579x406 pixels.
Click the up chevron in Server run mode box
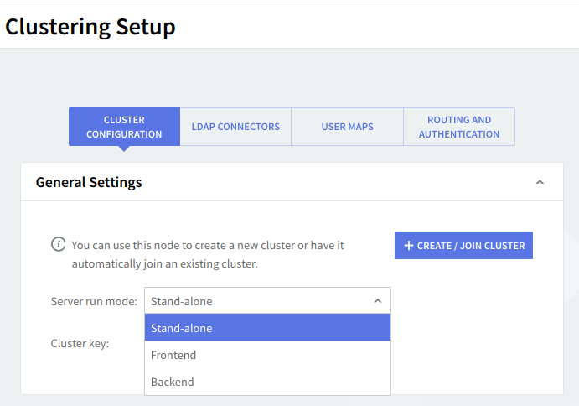click(x=377, y=301)
